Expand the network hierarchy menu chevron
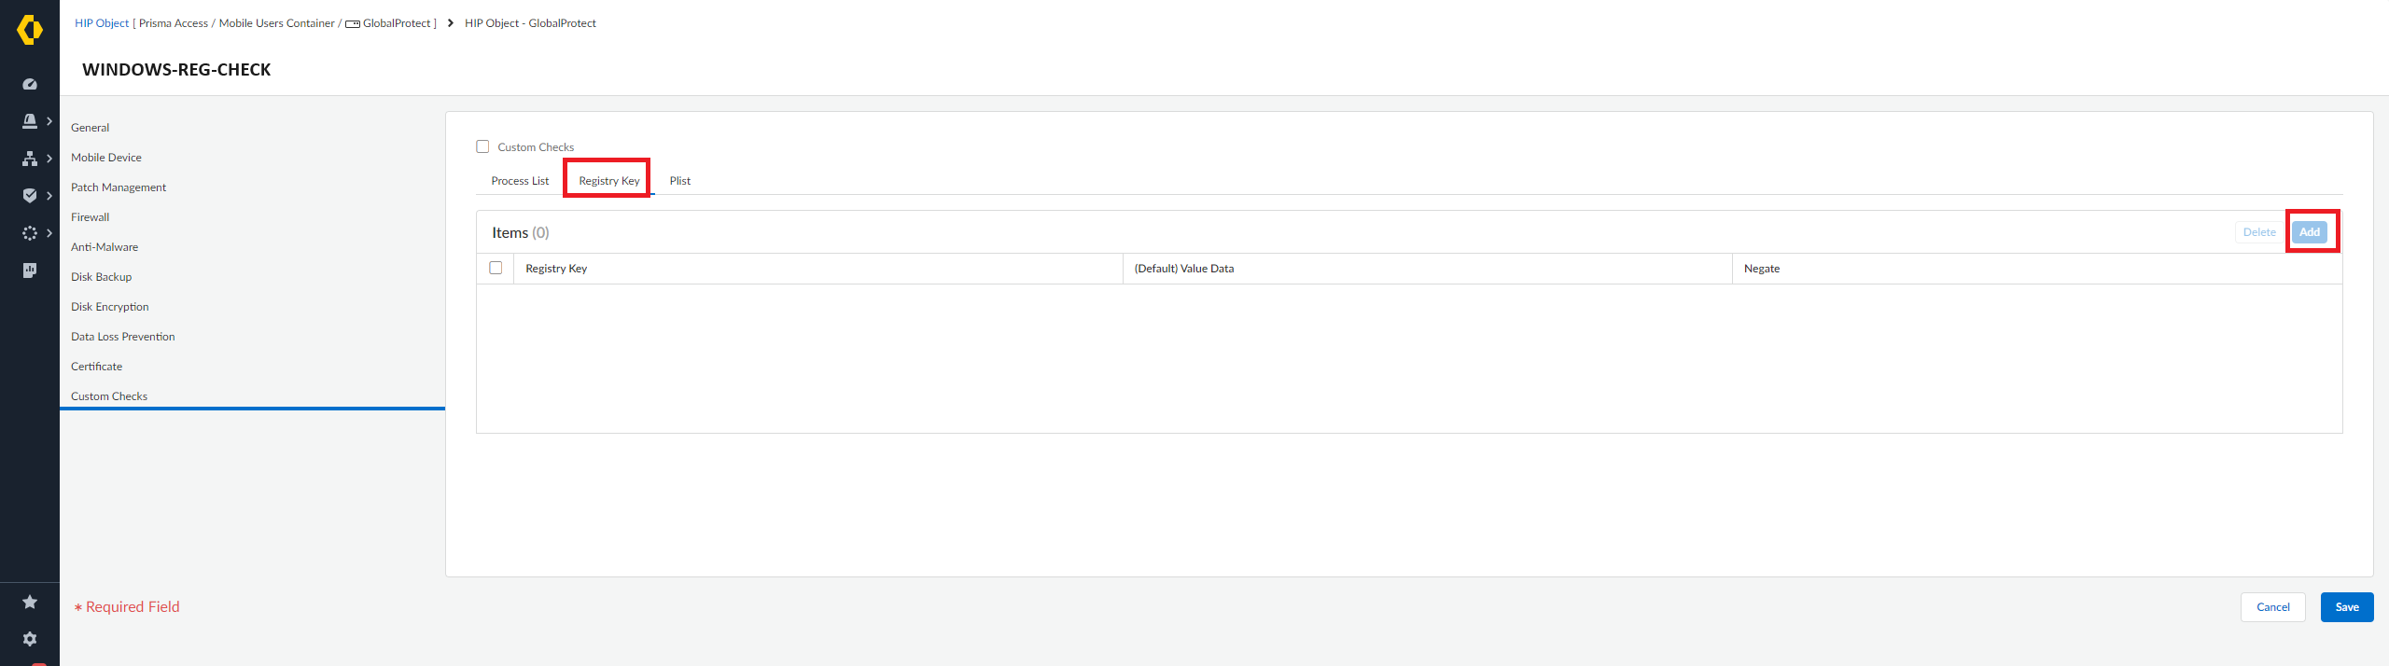2389x666 pixels. point(49,159)
